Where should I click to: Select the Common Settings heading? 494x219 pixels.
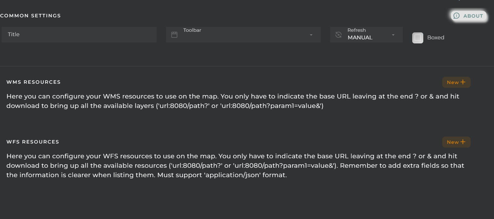pos(31,16)
